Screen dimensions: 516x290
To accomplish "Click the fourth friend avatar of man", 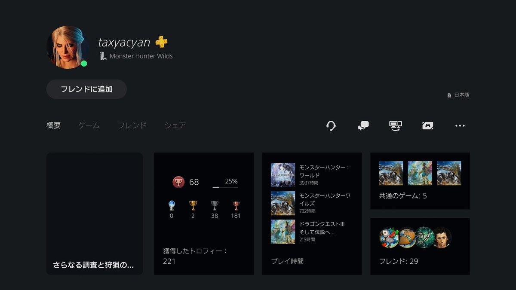I will (x=442, y=238).
